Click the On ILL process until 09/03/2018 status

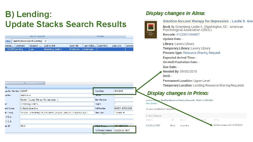(x=228, y=125)
